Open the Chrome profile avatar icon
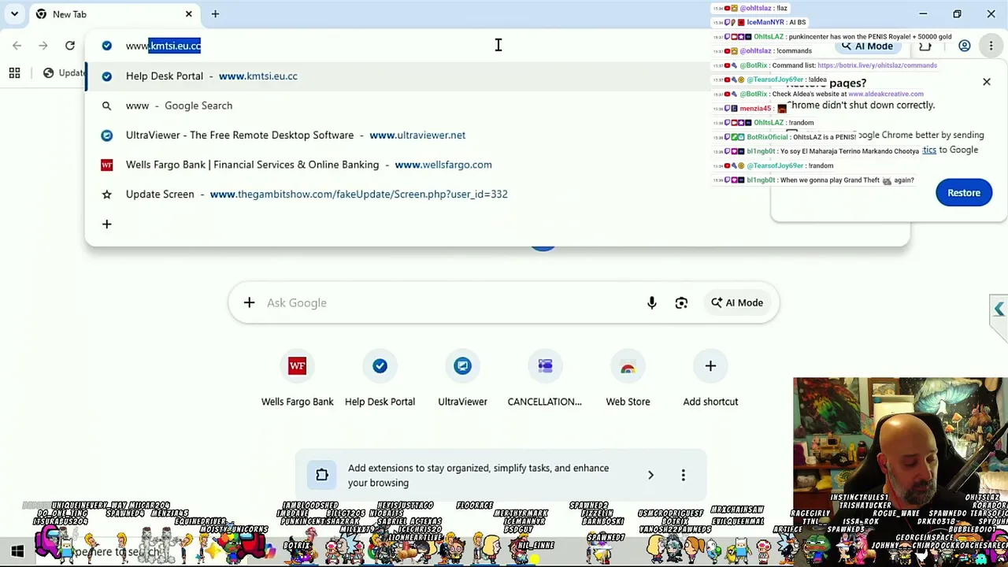The height and width of the screenshot is (567, 1008). [965, 46]
